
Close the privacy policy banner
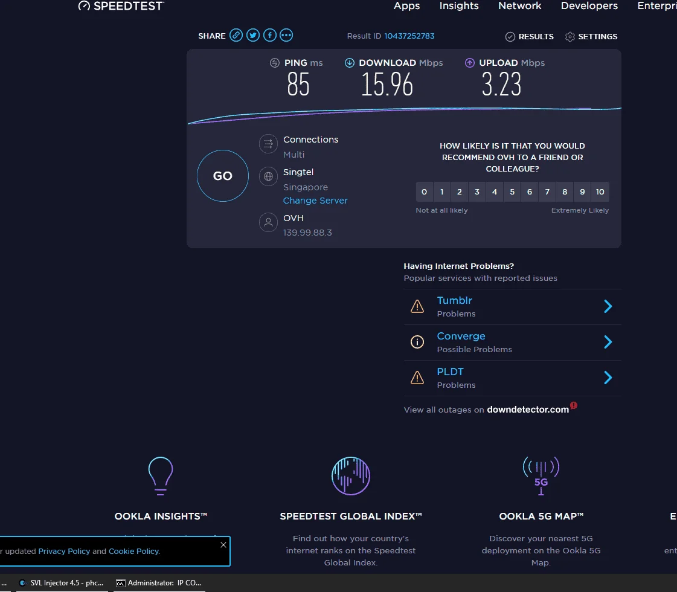tap(223, 545)
